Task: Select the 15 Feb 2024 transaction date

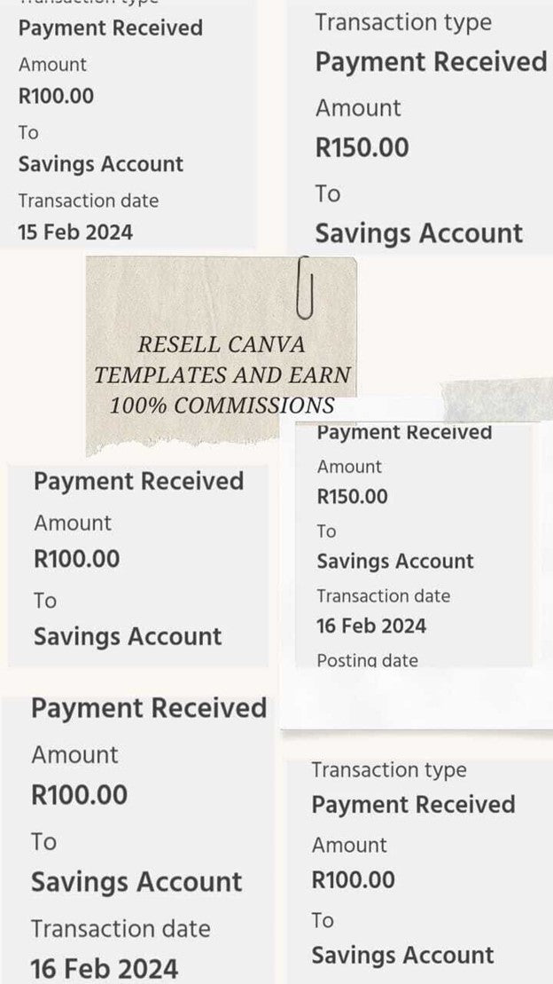Action: 75,232
